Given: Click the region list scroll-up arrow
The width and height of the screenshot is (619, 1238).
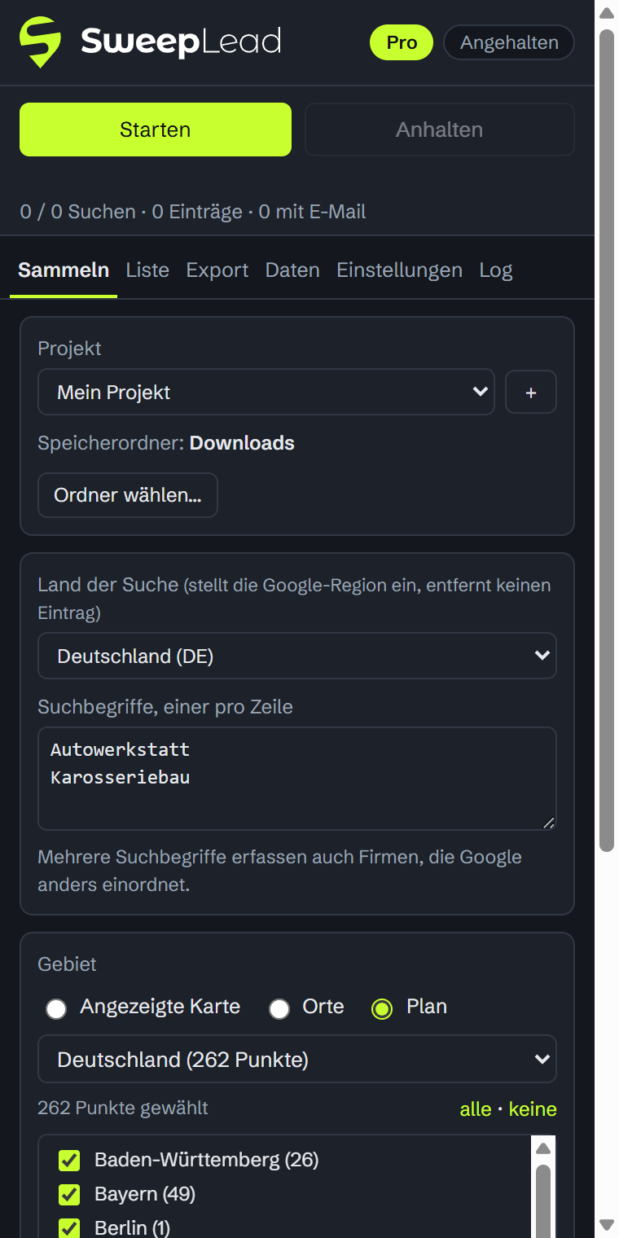Looking at the screenshot, I should [543, 1148].
